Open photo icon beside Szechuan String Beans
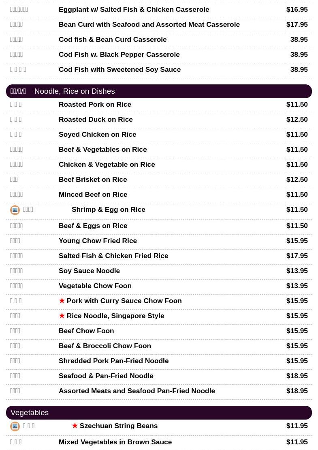 tap(15, 426)
